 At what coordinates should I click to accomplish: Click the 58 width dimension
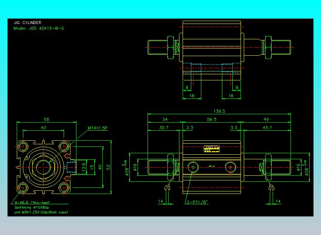(46, 119)
